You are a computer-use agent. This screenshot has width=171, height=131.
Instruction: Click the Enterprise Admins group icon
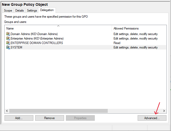(x=8, y=38)
